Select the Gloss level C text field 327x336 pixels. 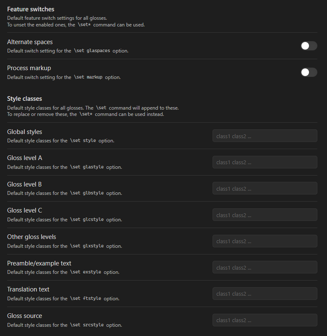click(265, 215)
